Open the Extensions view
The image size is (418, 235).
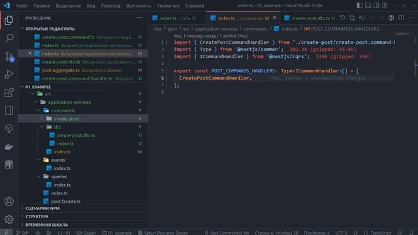[8, 93]
